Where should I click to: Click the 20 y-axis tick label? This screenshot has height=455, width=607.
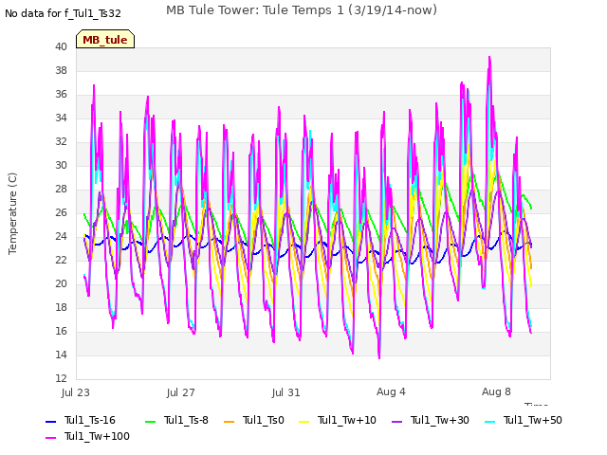(61, 283)
